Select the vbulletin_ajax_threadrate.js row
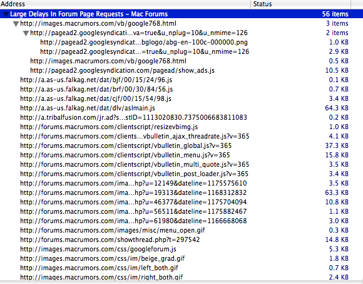363x284 pixels. 181,136
